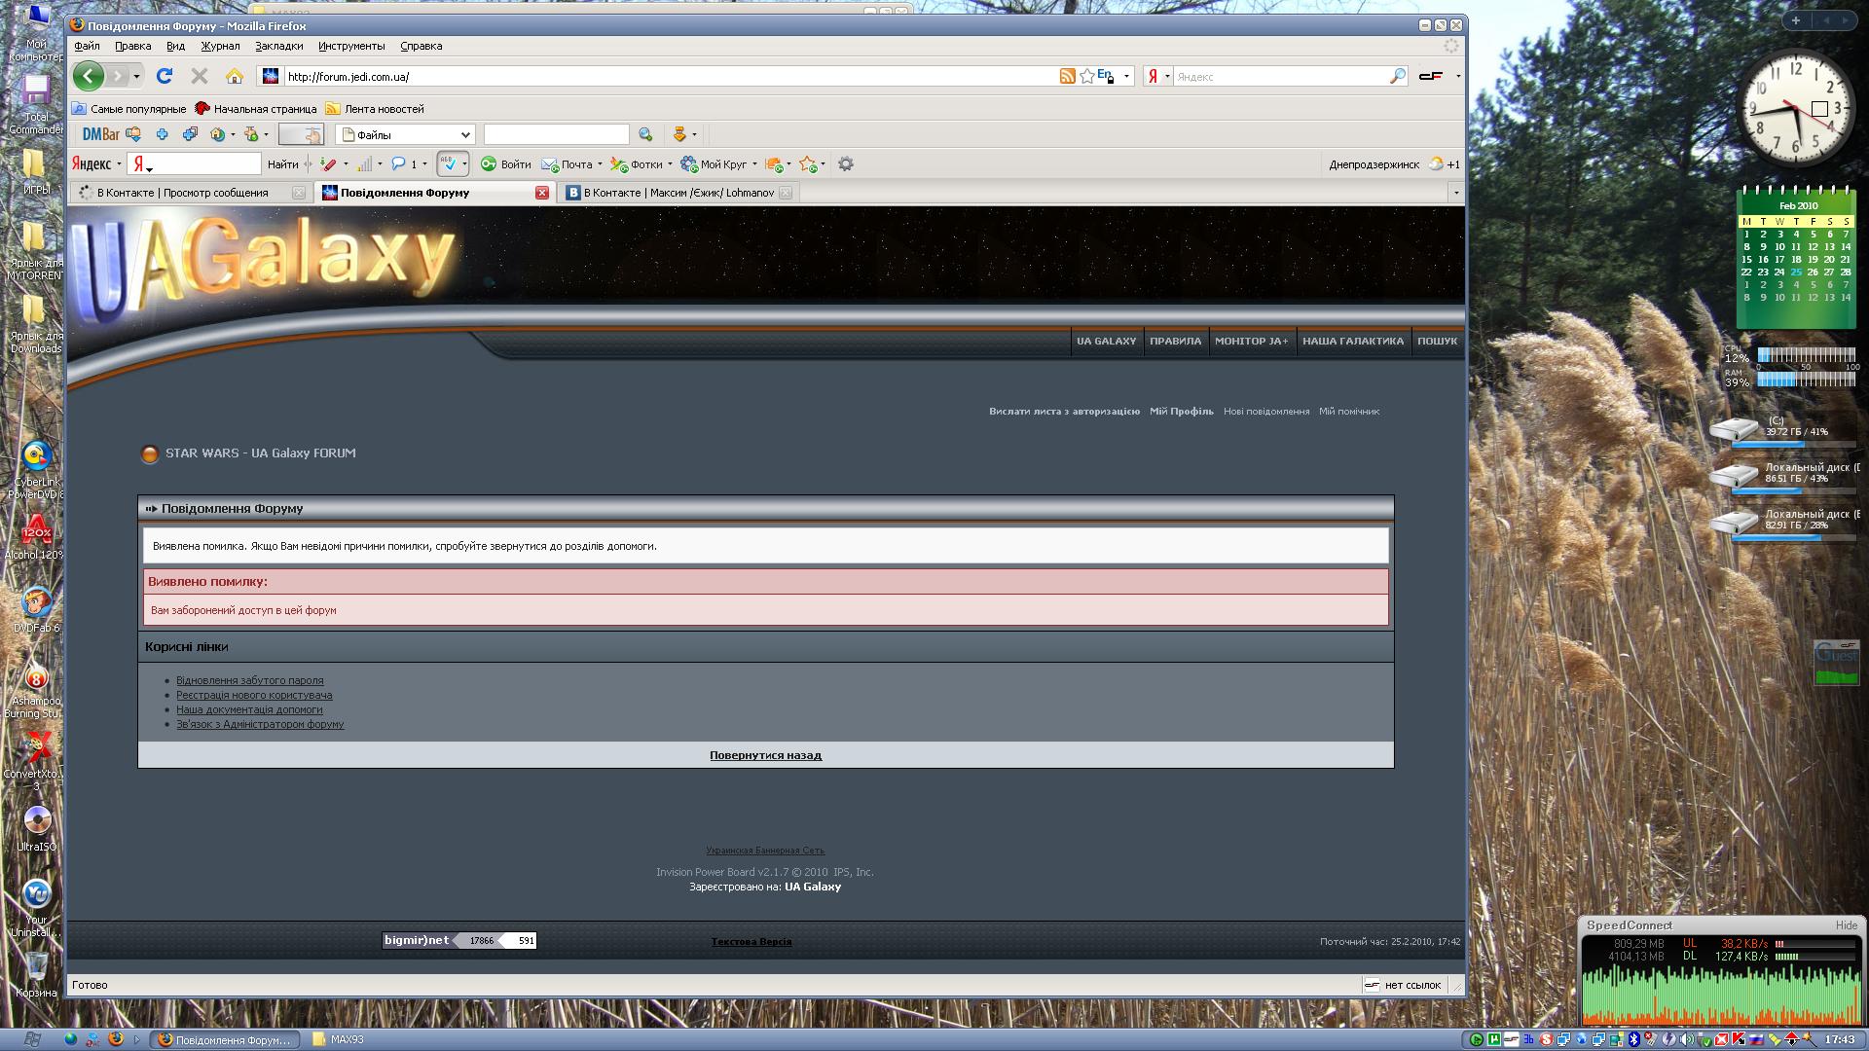Click the Firefox URL address field

(x=662, y=76)
